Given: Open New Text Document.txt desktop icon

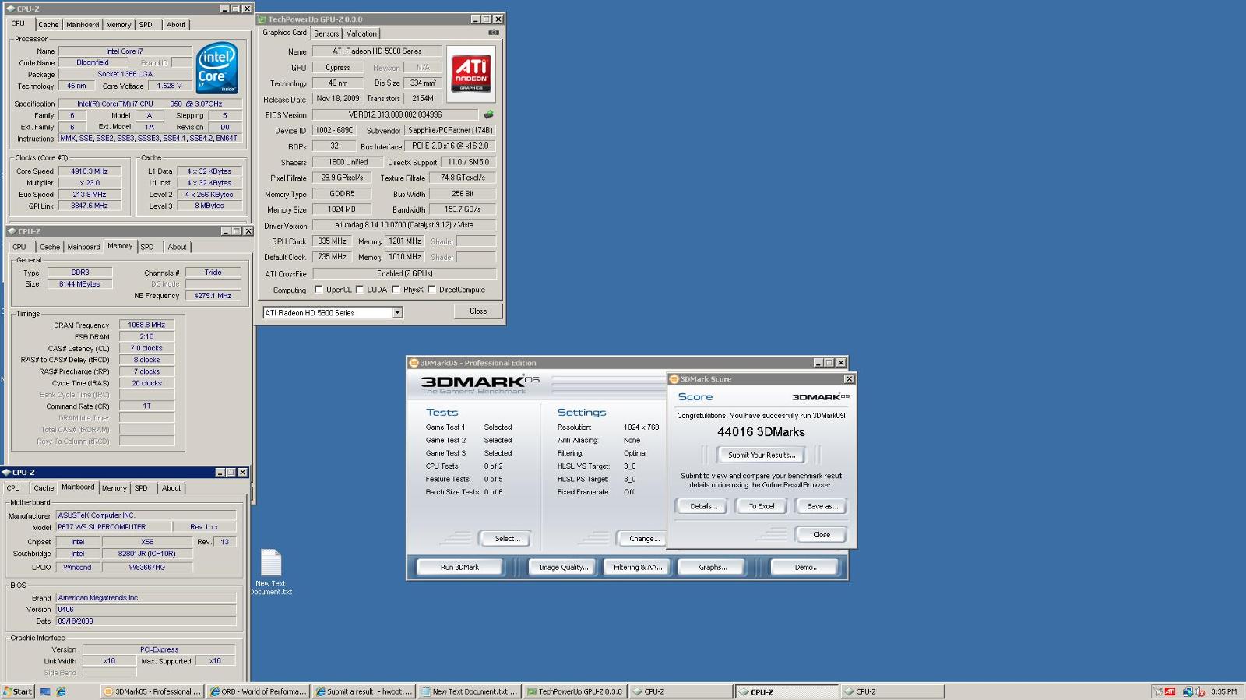Looking at the screenshot, I should click(271, 572).
